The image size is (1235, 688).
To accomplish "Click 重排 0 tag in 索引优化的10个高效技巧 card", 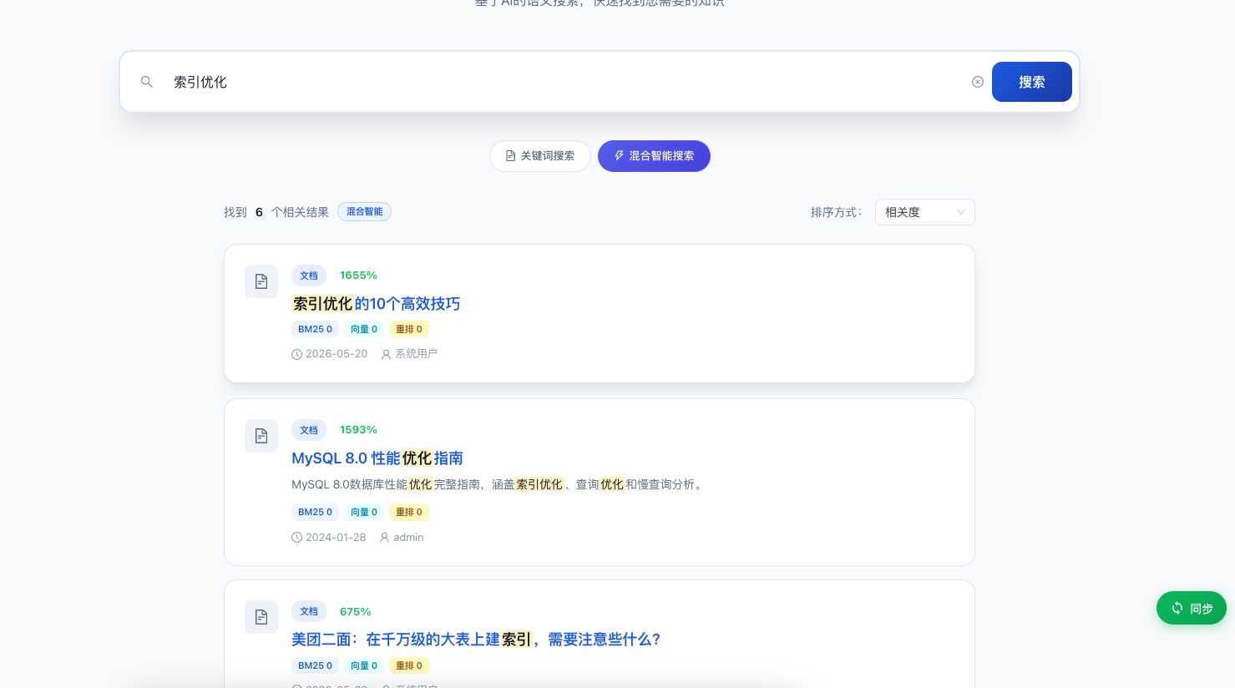I will 409,329.
